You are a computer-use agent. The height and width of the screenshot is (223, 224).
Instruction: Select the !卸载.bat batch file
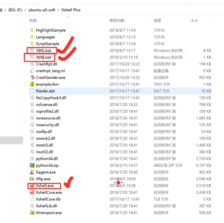[x=43, y=57]
